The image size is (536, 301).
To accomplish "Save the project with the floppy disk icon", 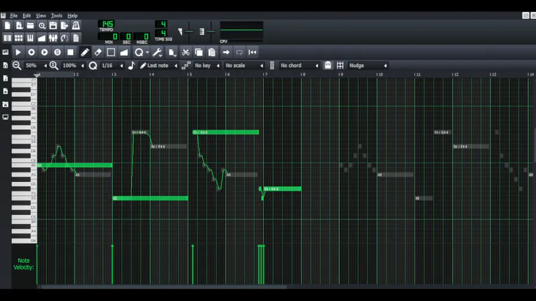I will [53, 26].
